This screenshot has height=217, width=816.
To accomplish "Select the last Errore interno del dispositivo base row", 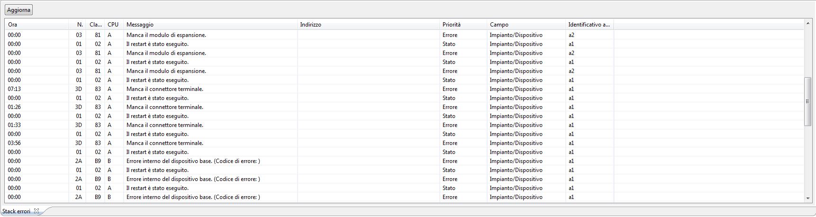I will (x=404, y=197).
